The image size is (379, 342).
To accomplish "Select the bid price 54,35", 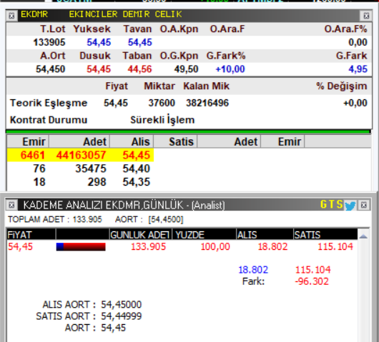I will 137,182.
